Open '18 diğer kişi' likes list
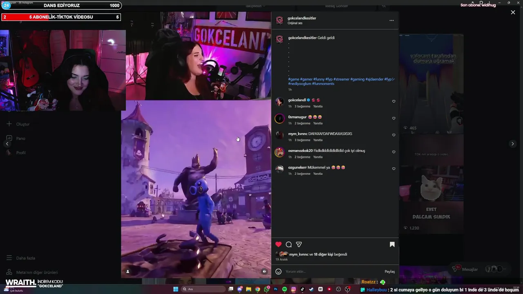Screen dimensions: 523x294 [x=324, y=254]
